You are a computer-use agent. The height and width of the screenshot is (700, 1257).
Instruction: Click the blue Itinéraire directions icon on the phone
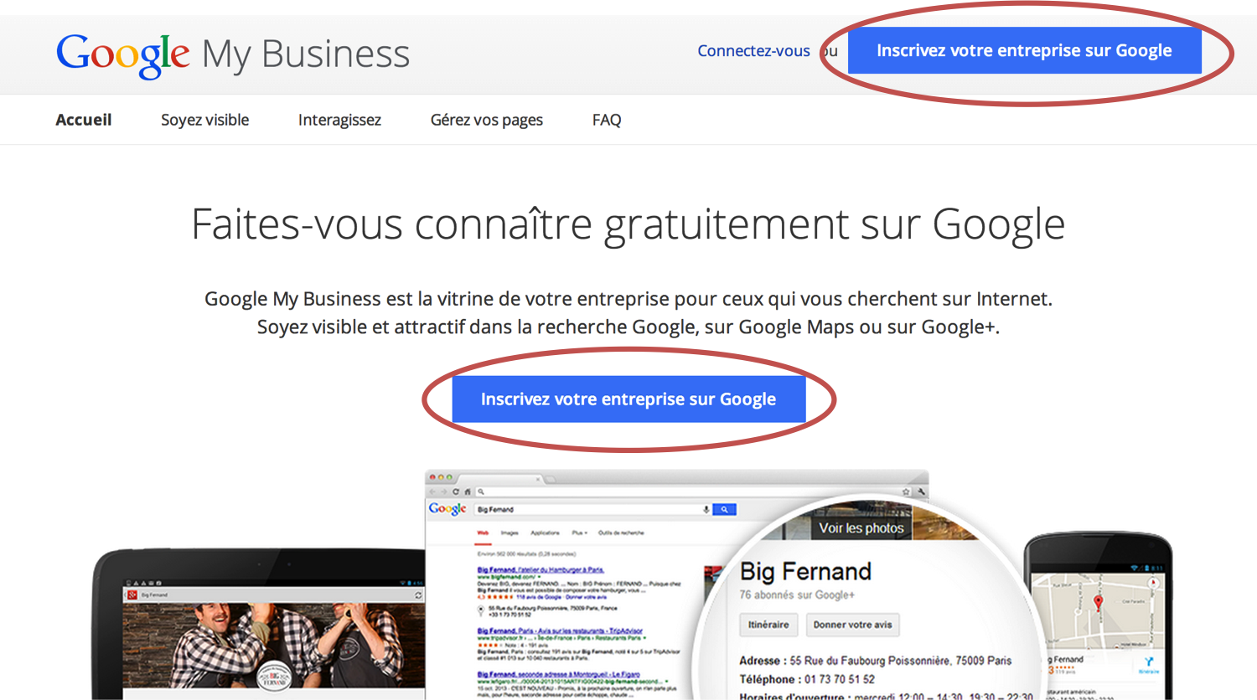(x=1149, y=661)
